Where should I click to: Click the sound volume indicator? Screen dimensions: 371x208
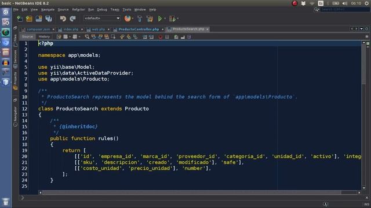345,3
